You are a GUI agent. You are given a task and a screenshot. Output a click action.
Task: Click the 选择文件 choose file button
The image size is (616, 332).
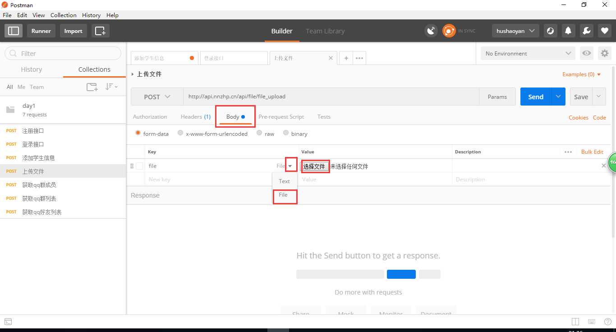pos(314,166)
